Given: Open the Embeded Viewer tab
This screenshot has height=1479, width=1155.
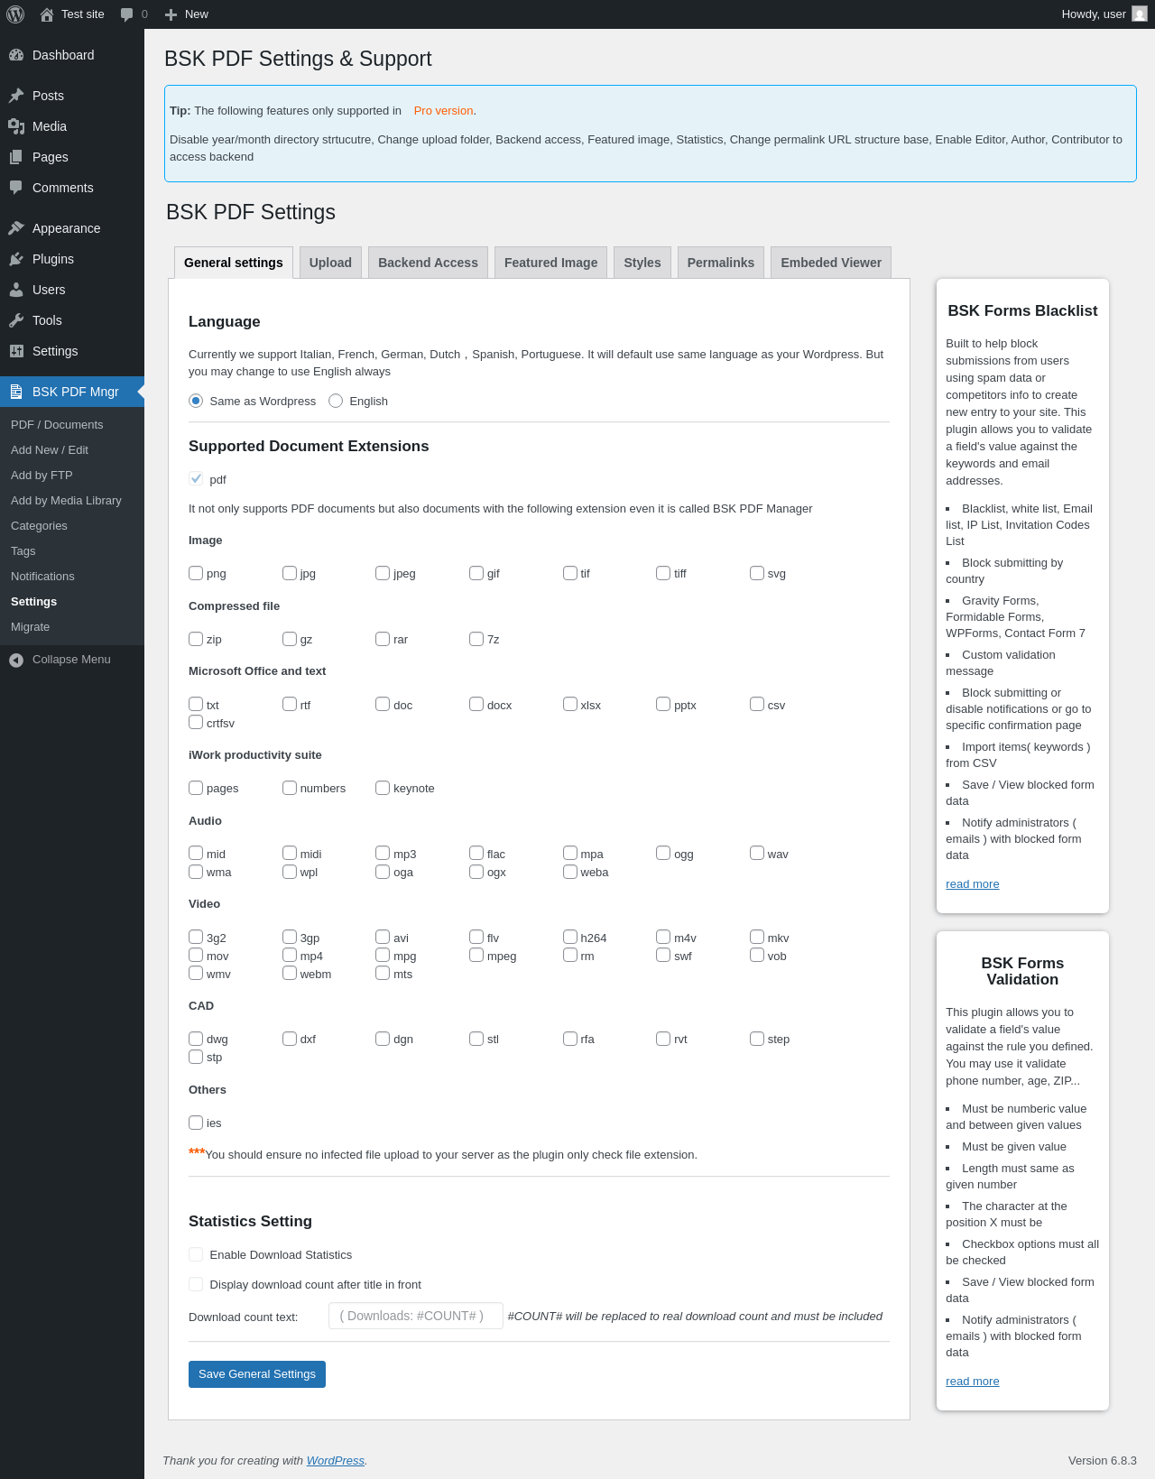Looking at the screenshot, I should [x=831, y=263].
